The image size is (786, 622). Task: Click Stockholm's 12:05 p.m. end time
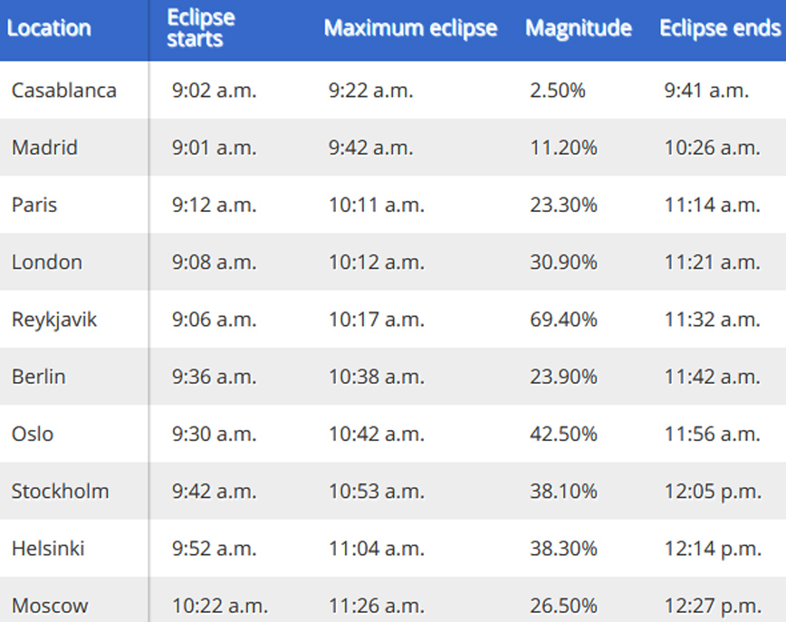tap(712, 492)
